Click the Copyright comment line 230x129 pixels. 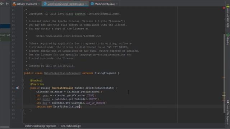(x=74, y=14)
